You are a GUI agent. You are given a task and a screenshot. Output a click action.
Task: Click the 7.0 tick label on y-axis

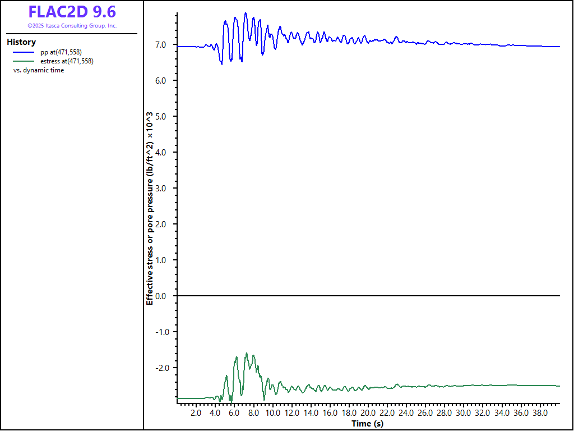click(x=166, y=45)
